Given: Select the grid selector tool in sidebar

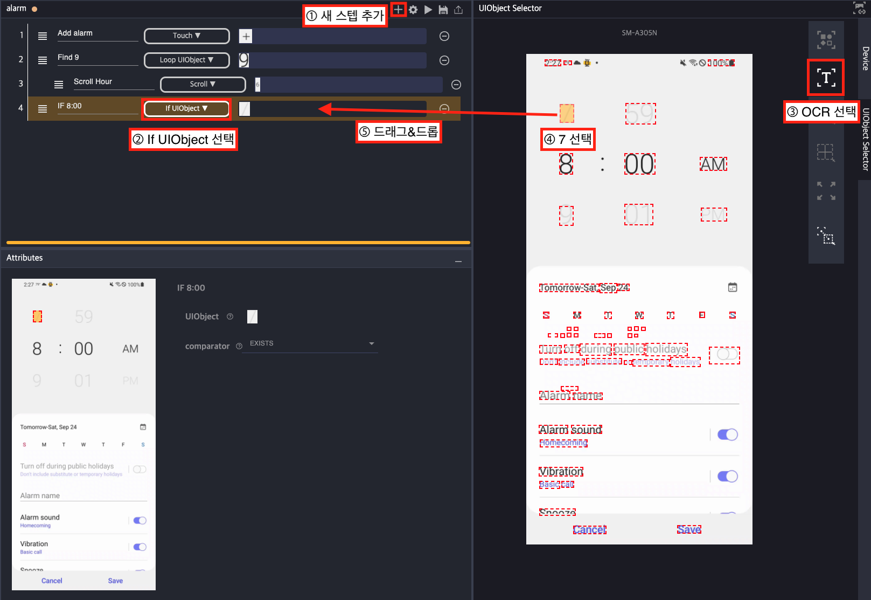Looking at the screenshot, I should pos(826,153).
